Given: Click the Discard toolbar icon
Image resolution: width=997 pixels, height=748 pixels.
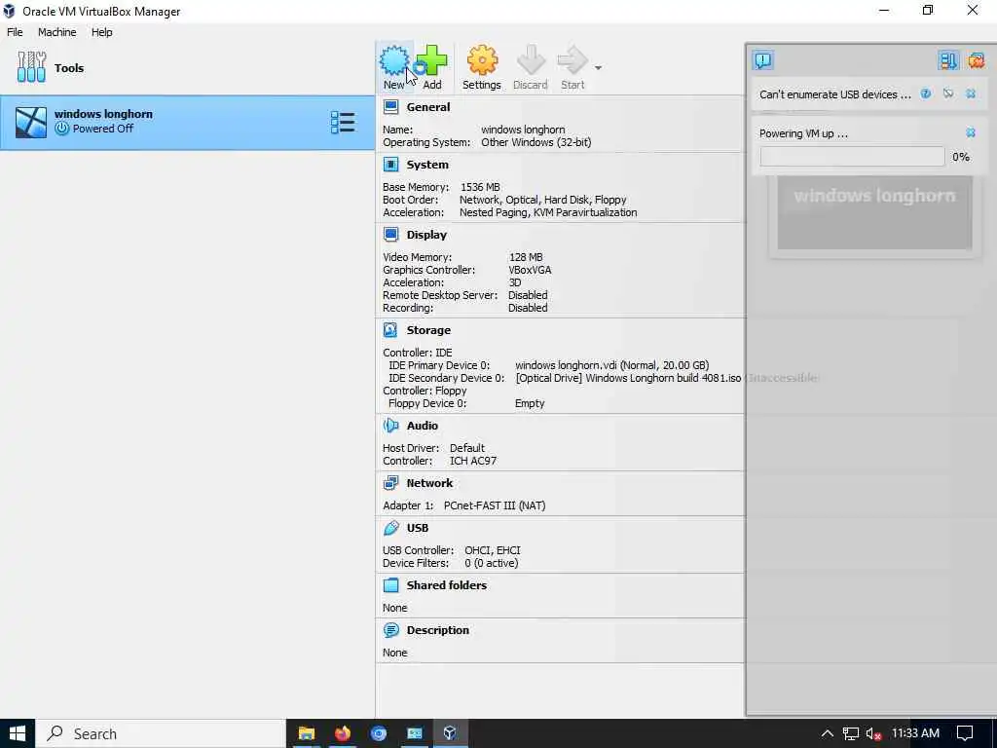Looking at the screenshot, I should (531, 61).
